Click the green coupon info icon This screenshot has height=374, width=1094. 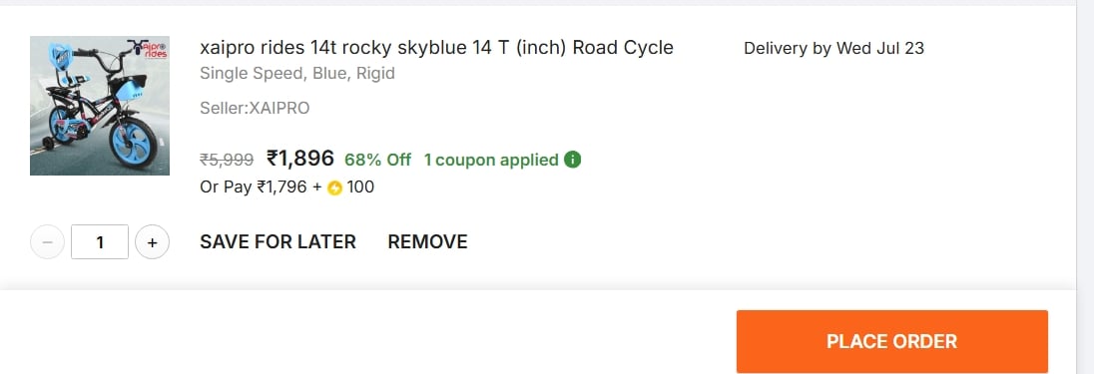point(572,160)
